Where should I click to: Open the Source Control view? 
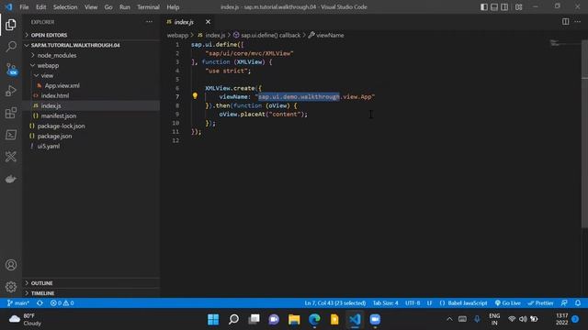(x=11, y=69)
